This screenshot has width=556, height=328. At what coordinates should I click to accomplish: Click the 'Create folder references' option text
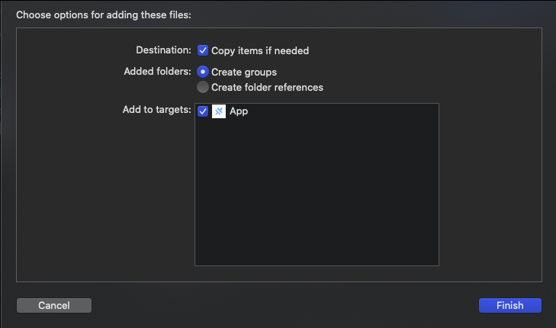point(267,87)
